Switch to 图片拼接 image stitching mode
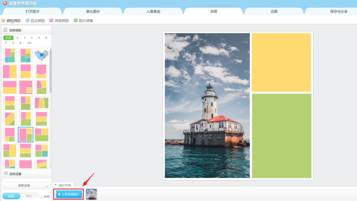The height and width of the screenshot is (201, 357). [x=83, y=21]
